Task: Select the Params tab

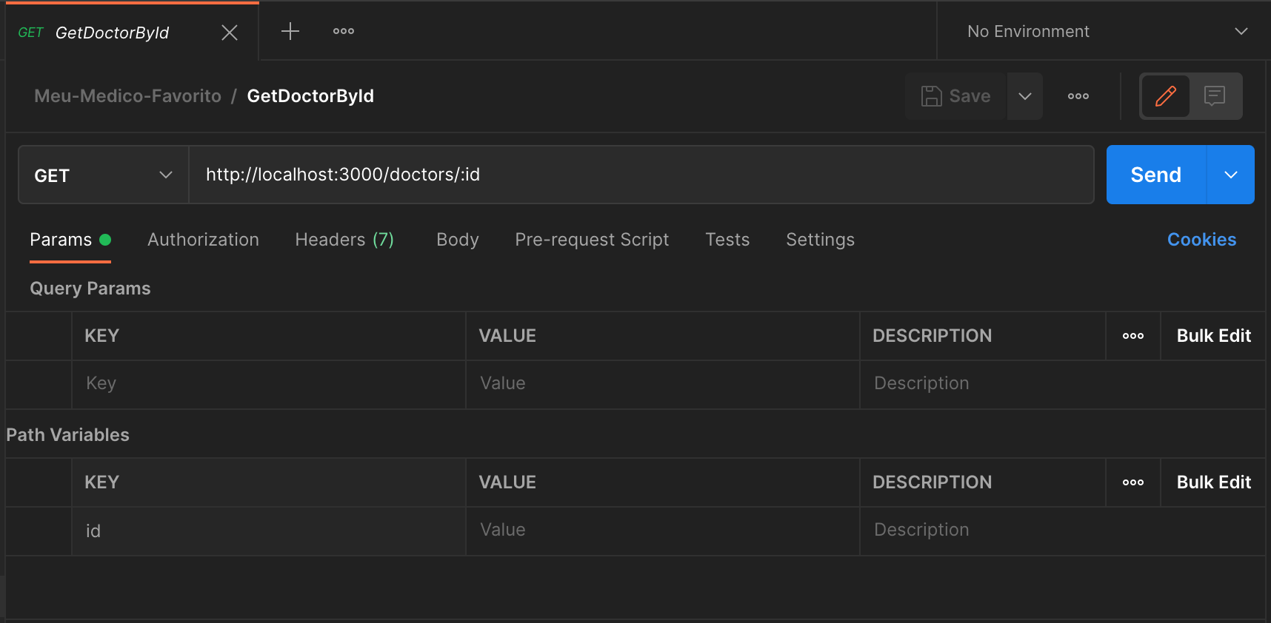Action: coord(70,240)
